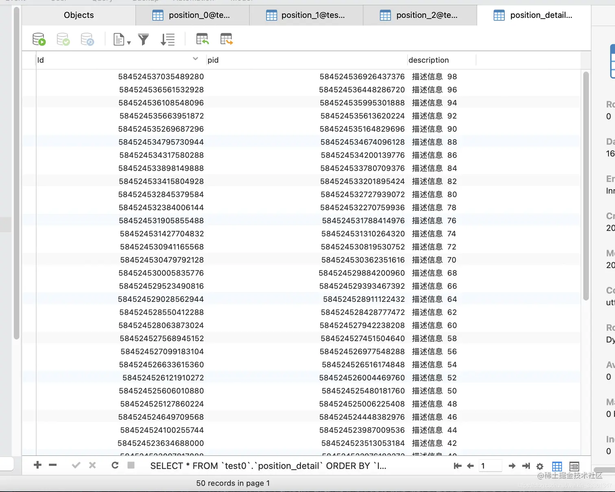Screen dimensions: 615x492
Task: Switch to form view
Action: tap(574, 466)
